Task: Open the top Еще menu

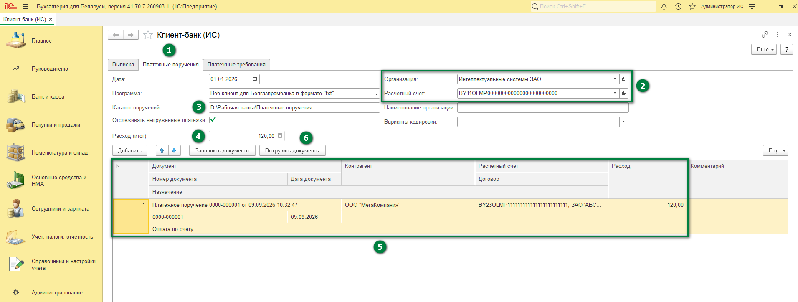Action: (764, 49)
